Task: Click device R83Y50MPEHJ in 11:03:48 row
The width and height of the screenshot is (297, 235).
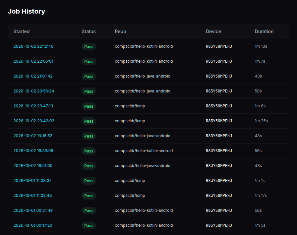Action: (219, 196)
